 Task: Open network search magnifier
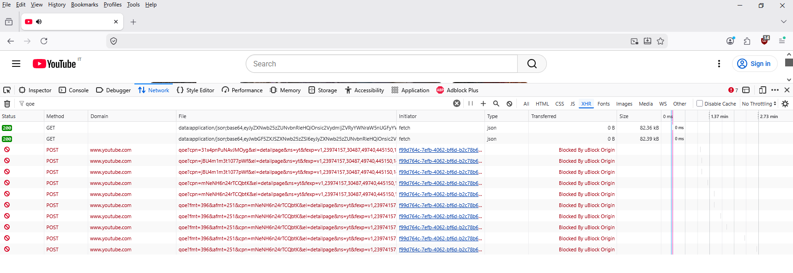(x=496, y=103)
